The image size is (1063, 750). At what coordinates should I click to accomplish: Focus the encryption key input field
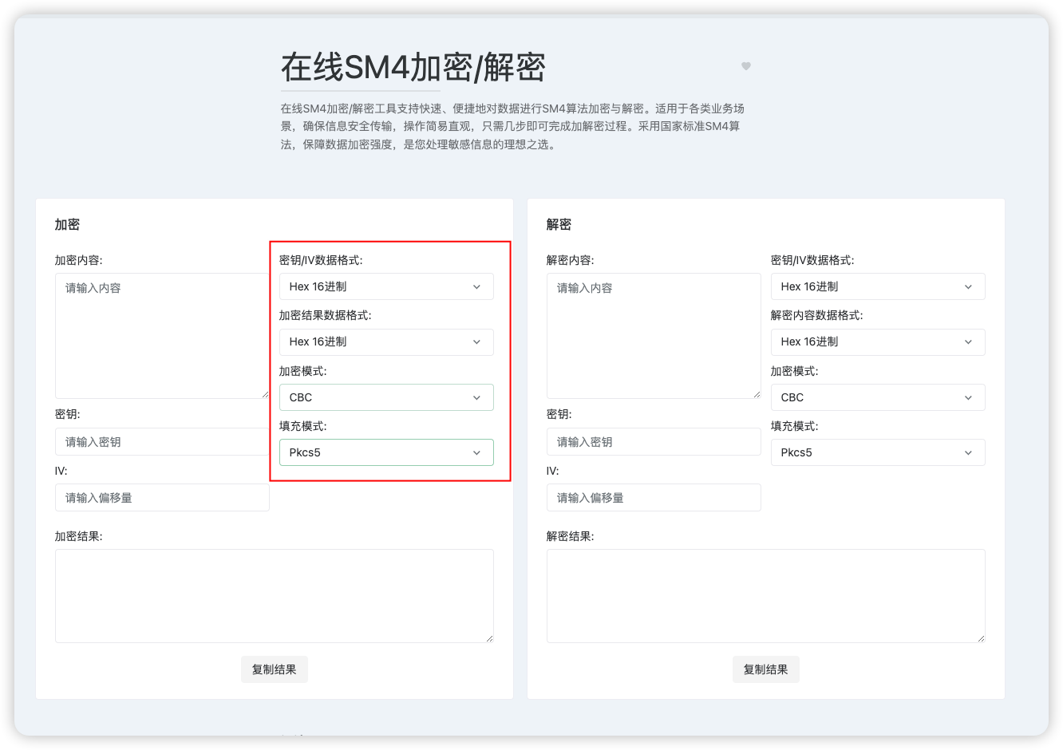(162, 442)
